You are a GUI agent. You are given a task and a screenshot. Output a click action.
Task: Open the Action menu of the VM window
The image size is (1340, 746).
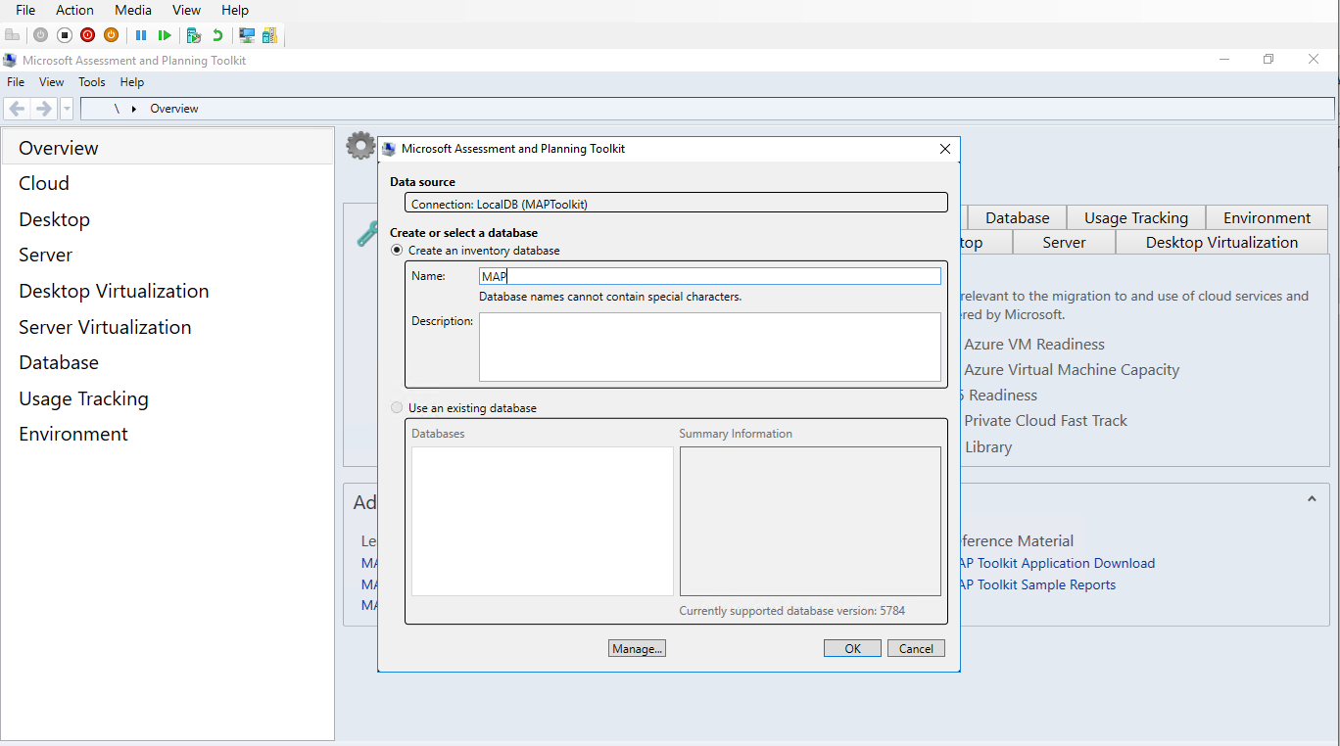click(75, 10)
